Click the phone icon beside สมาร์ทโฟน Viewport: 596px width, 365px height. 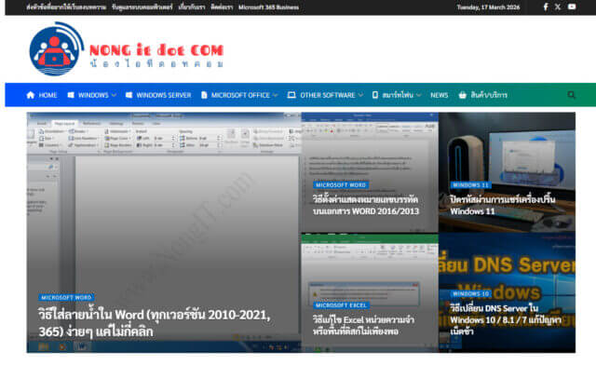click(x=375, y=95)
